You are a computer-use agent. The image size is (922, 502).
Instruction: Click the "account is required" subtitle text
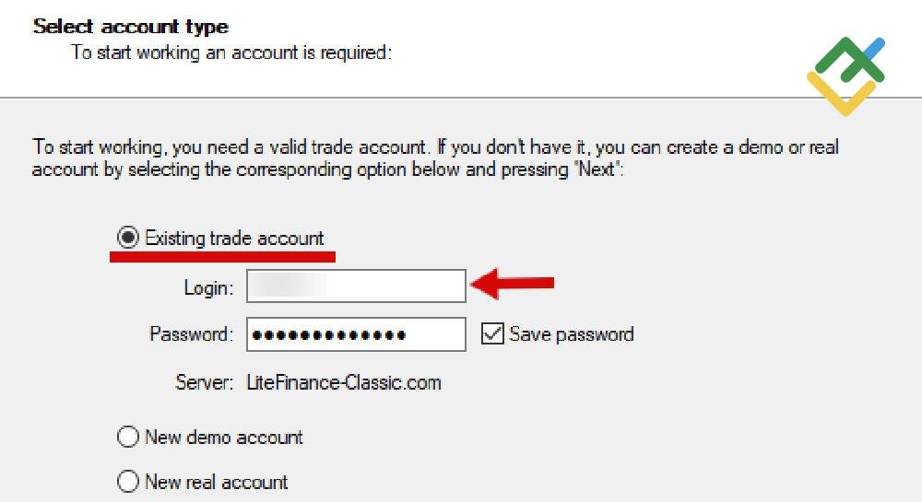(232, 53)
